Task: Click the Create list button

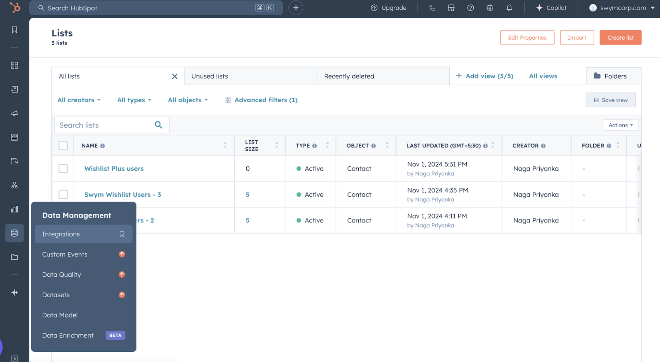Action: [620, 38]
